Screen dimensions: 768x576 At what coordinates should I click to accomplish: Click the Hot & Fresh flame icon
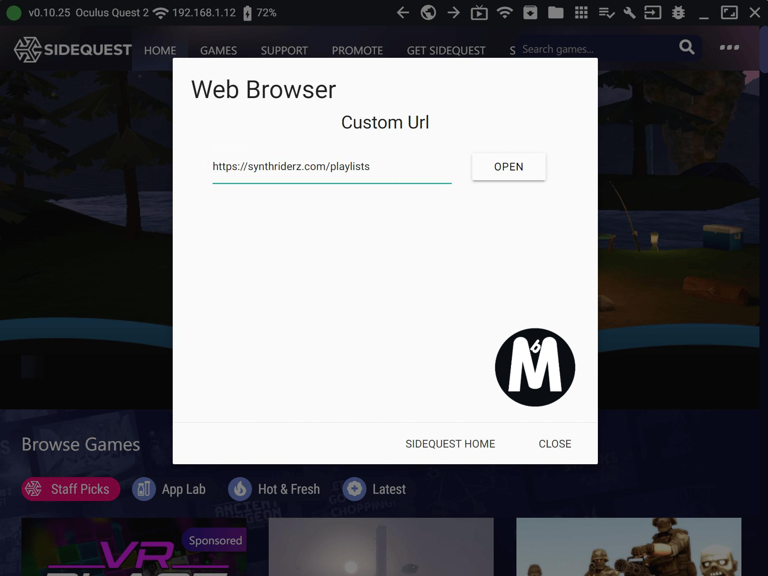click(240, 489)
